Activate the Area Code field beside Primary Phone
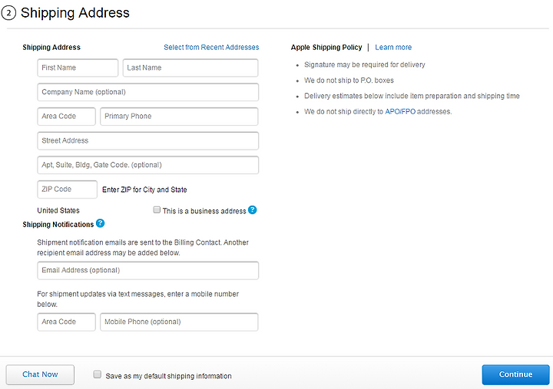Viewport: 553px width, 389px height. [66, 117]
